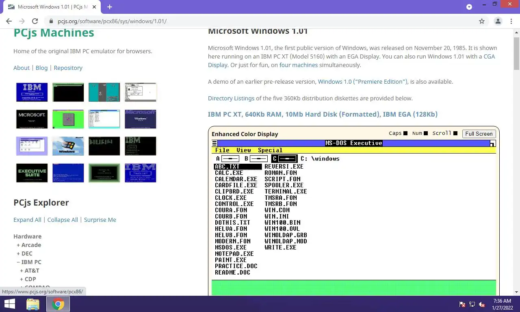Viewport: 520px width, 312px height.
Task: Open the Windows 95 thumbnail
Action: pyautogui.click(x=68, y=146)
